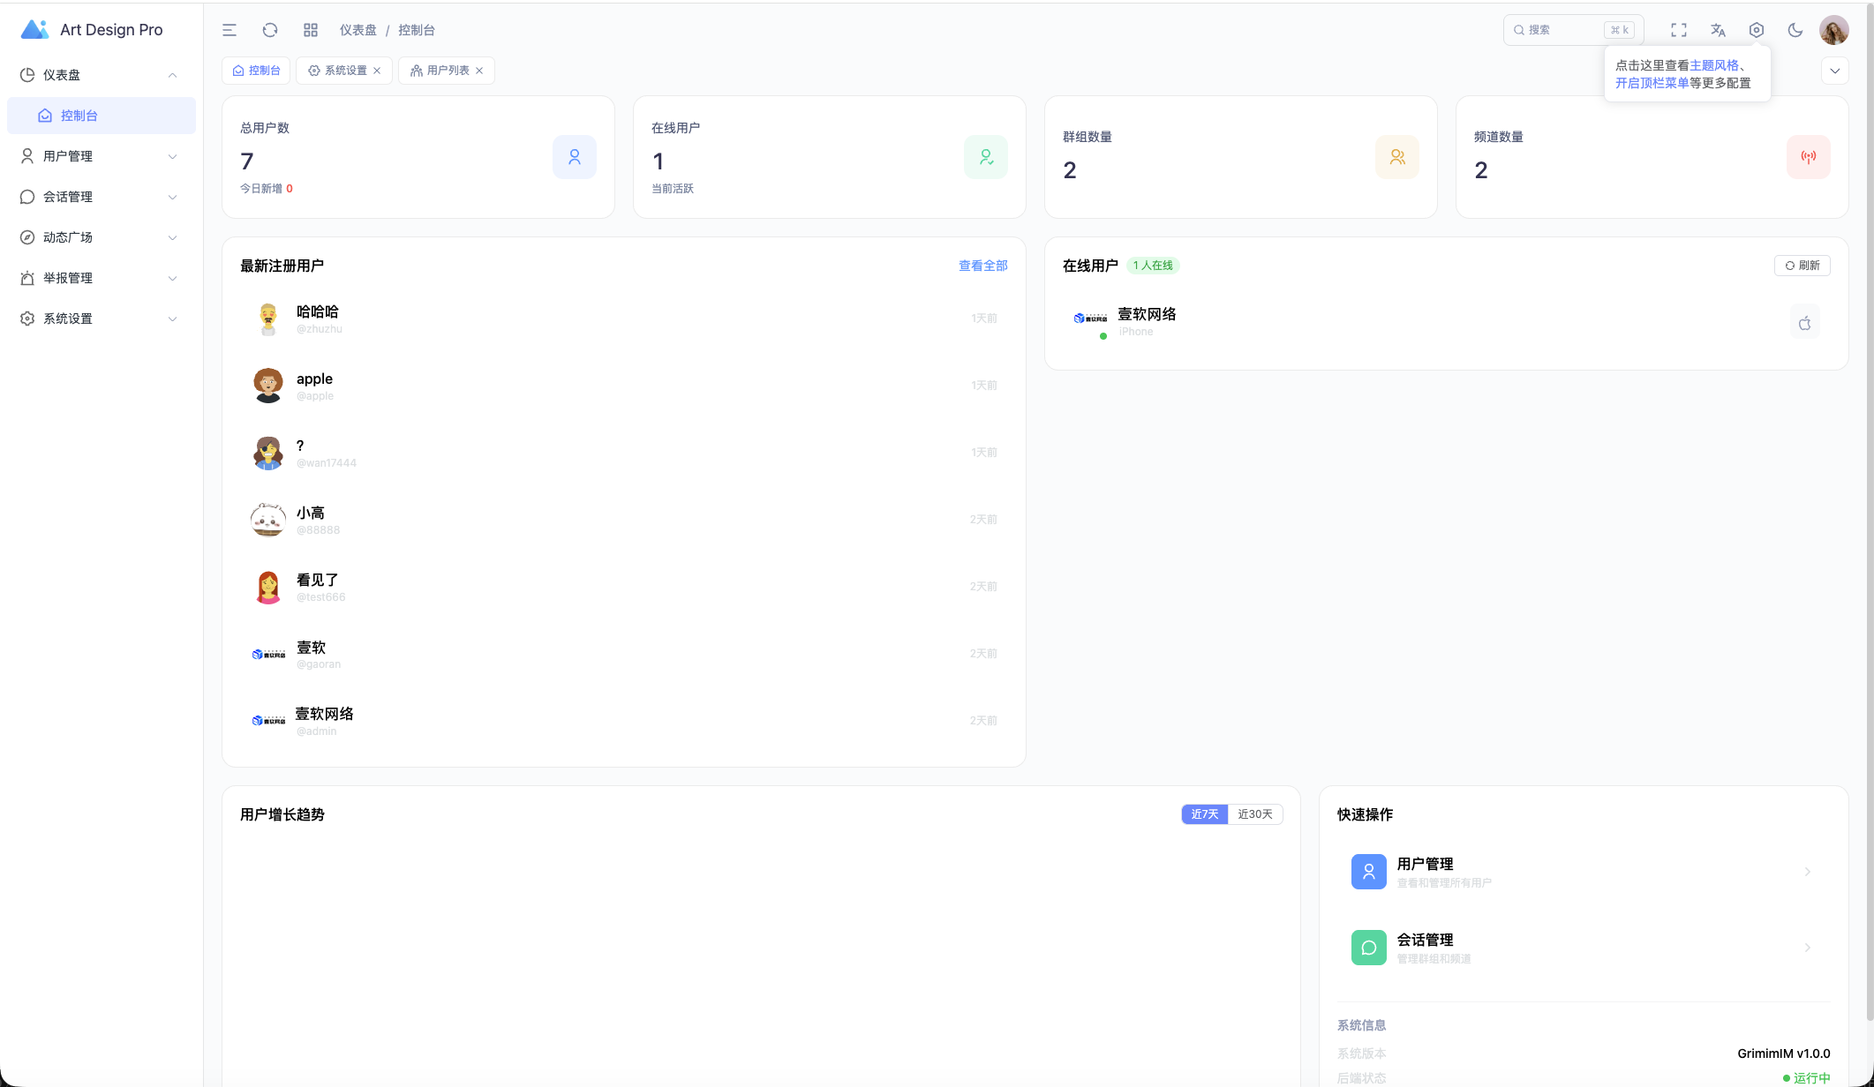Click the Apple device icon beside 壹软网络 online user

(1804, 322)
